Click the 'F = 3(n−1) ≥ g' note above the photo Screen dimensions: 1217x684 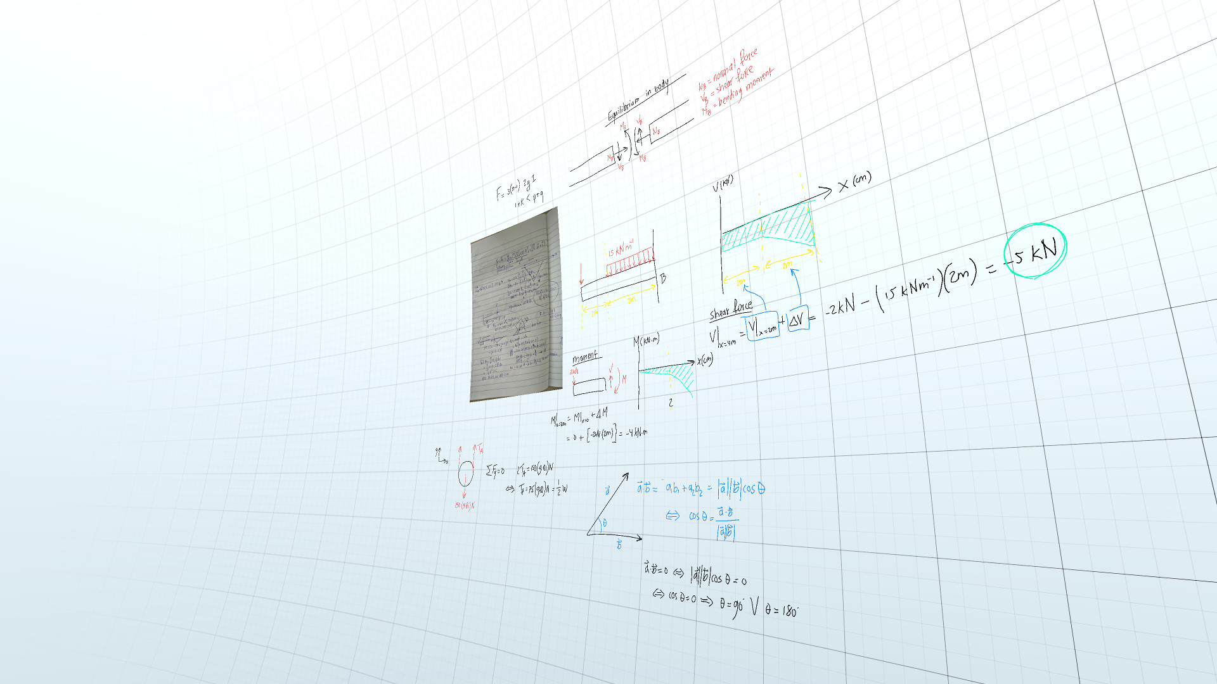515,187
